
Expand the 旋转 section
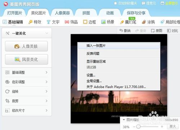(26, 92)
